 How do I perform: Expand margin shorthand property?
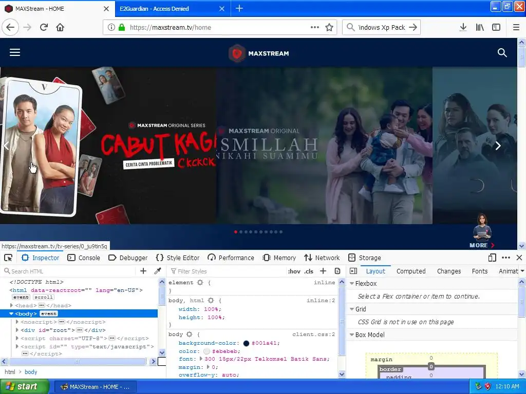pyautogui.click(x=209, y=367)
